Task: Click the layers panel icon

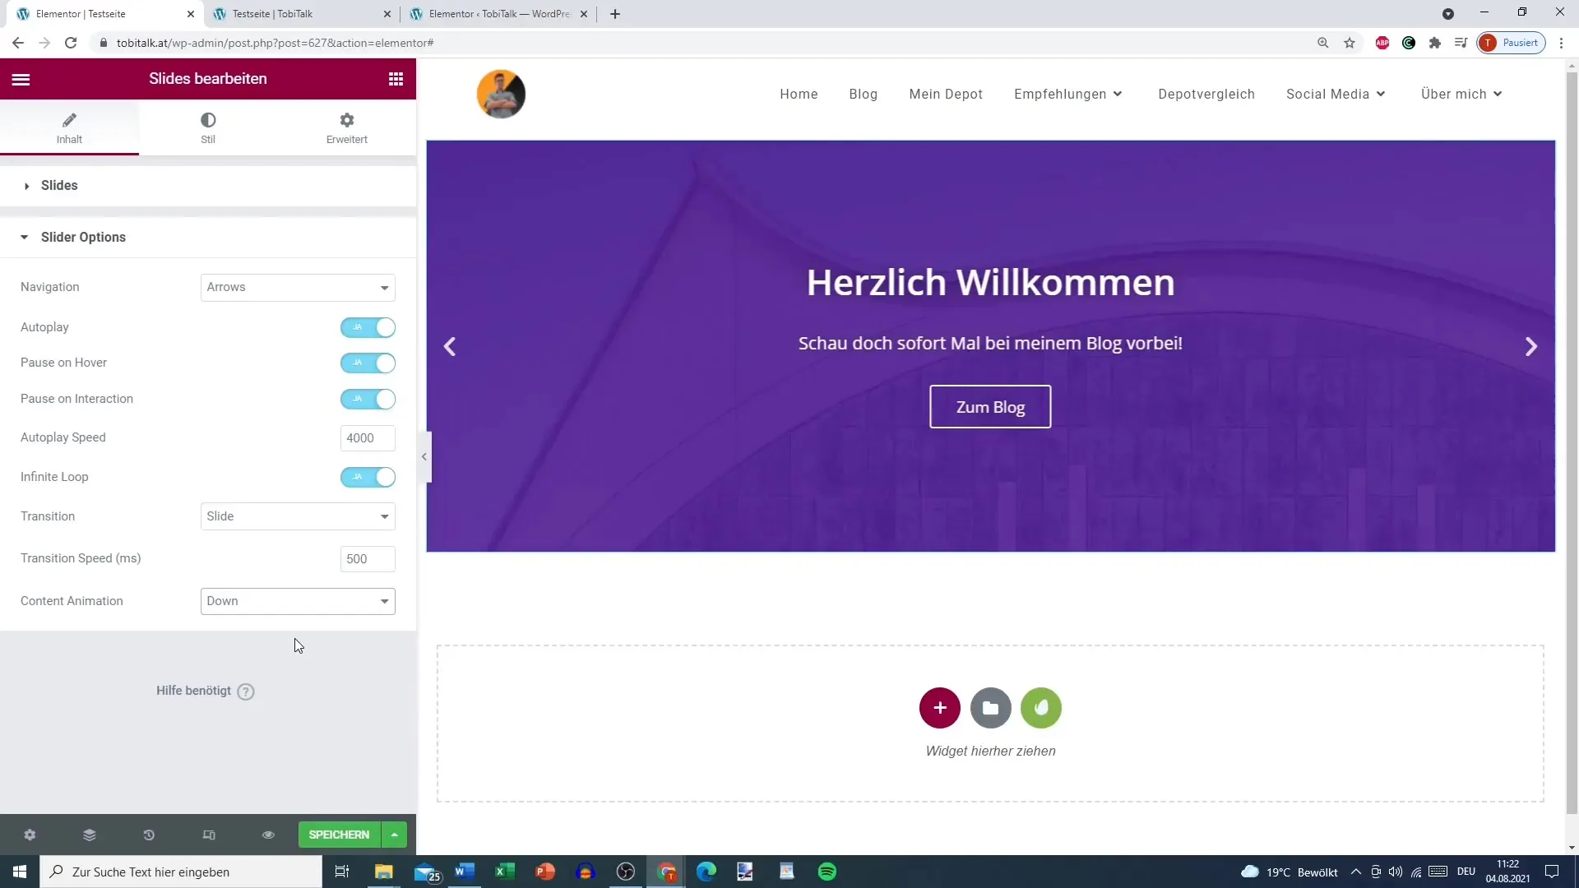Action: (x=89, y=835)
